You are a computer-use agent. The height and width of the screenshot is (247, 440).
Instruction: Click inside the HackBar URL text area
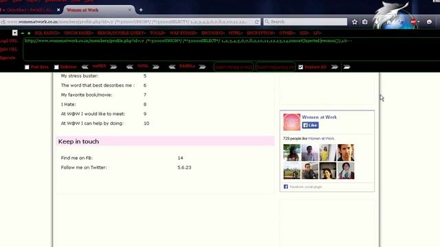tap(232, 49)
